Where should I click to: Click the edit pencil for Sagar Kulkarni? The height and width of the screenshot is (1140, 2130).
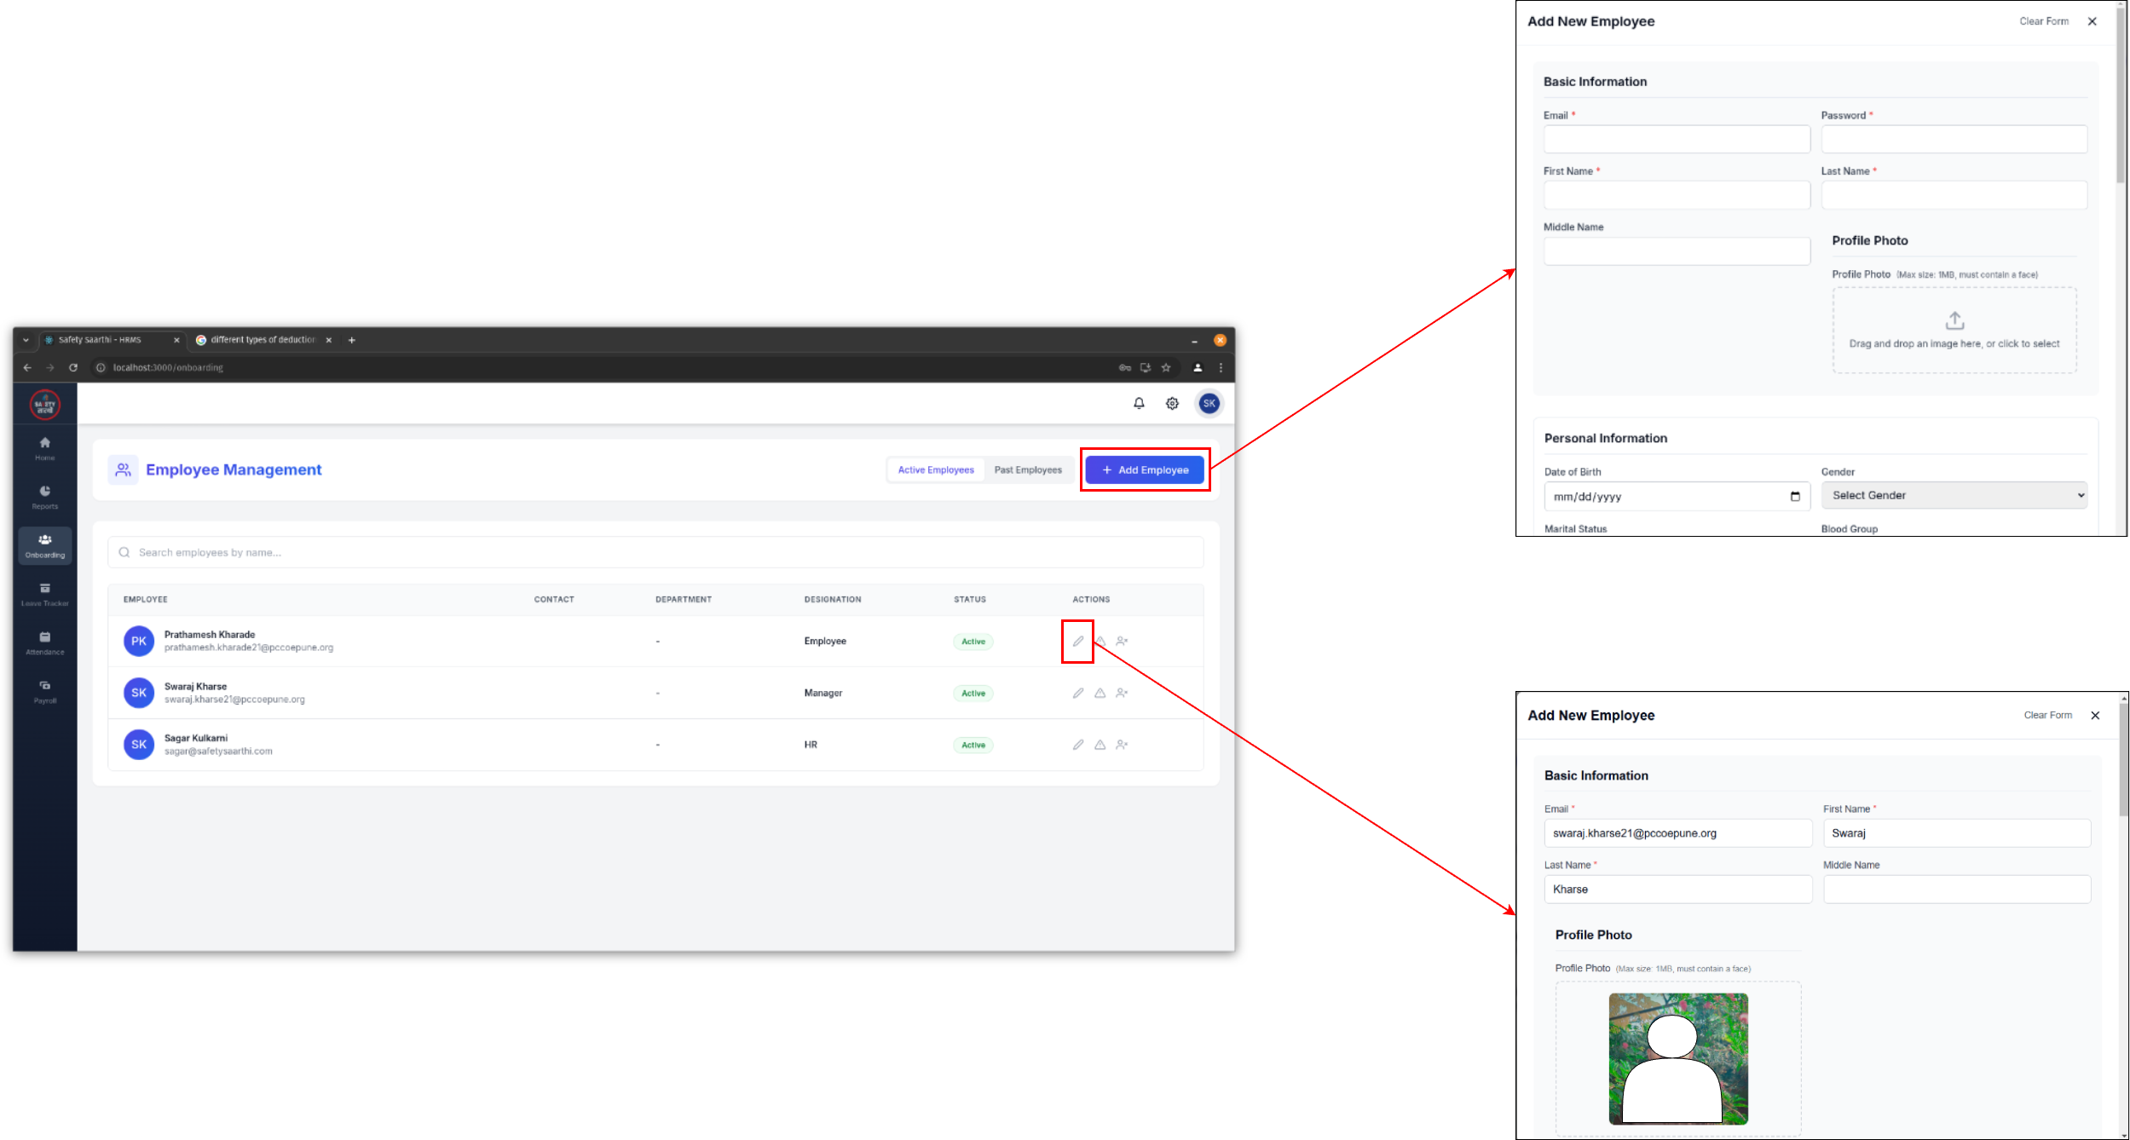[x=1078, y=745]
